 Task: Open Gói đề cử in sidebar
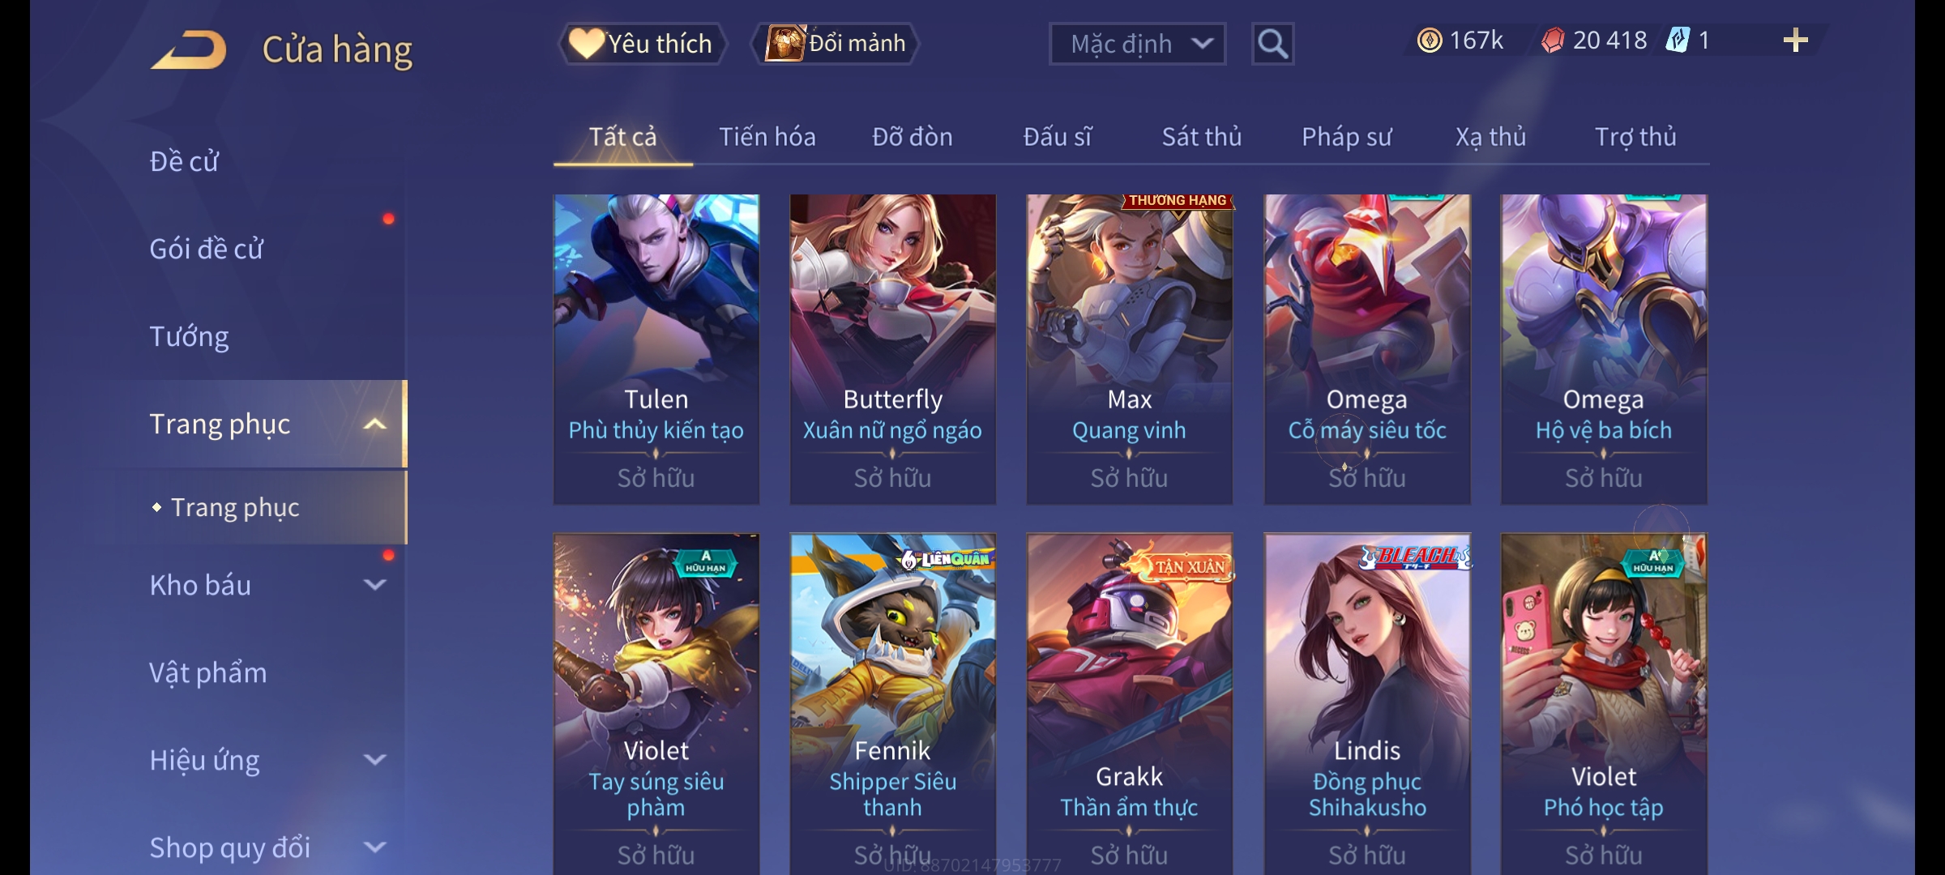coord(206,249)
